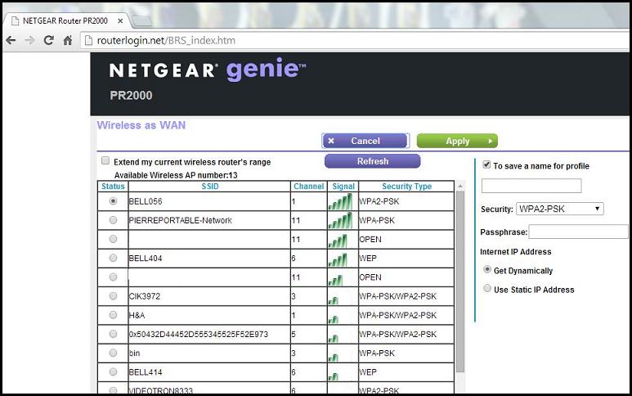Open the Security type dropdown
Screen dimensions: 632x396
click(559, 209)
